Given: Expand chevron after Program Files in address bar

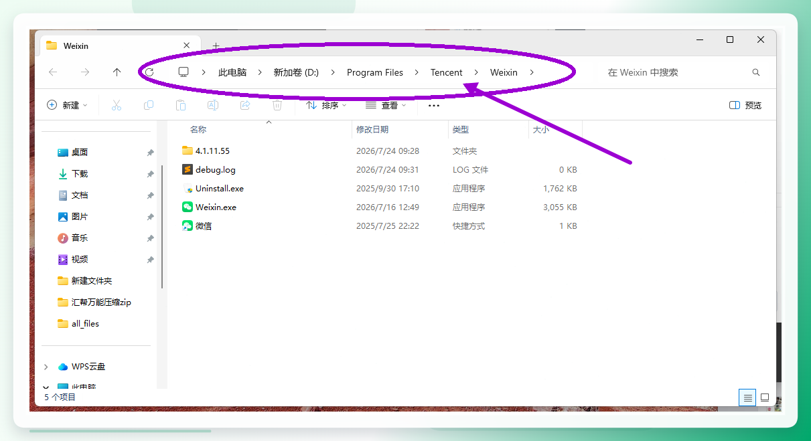Looking at the screenshot, I should click(x=417, y=72).
